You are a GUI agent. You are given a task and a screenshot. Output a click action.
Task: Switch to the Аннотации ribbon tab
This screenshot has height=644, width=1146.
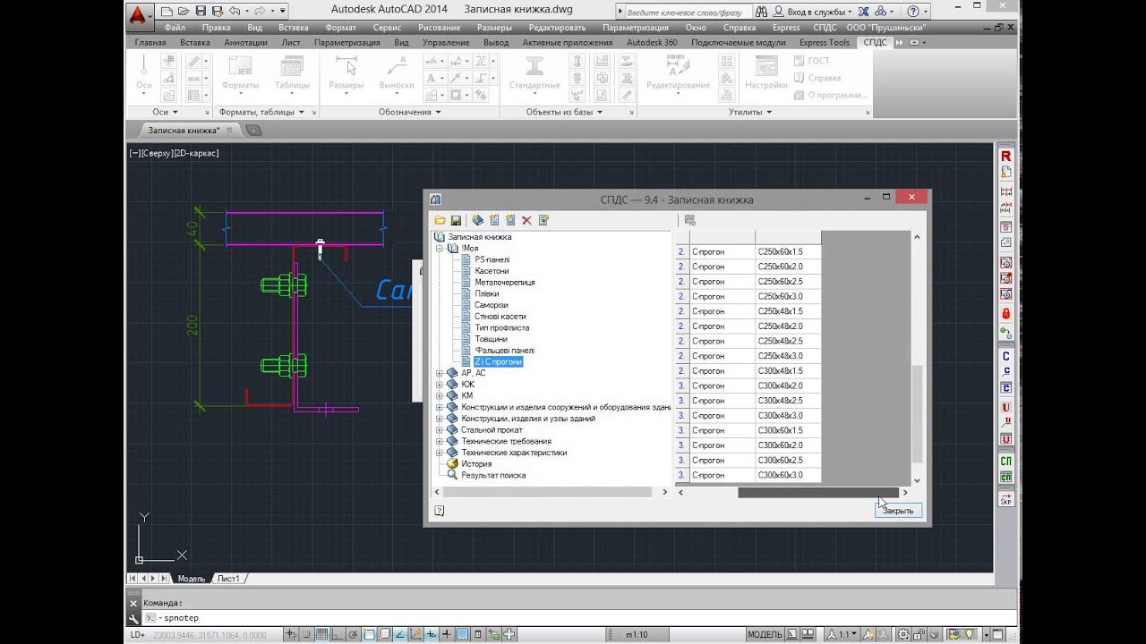245,42
